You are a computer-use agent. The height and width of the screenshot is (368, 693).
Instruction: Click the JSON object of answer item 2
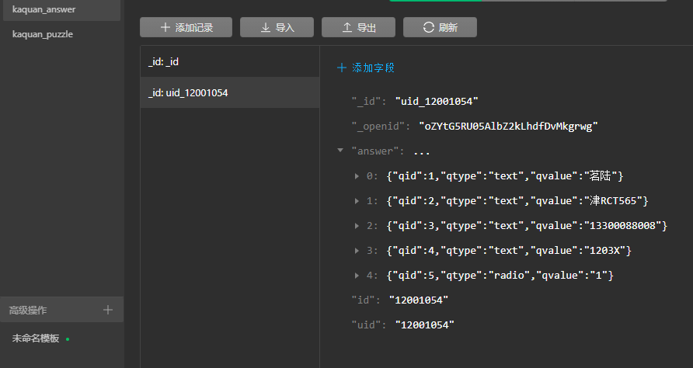pos(527,226)
